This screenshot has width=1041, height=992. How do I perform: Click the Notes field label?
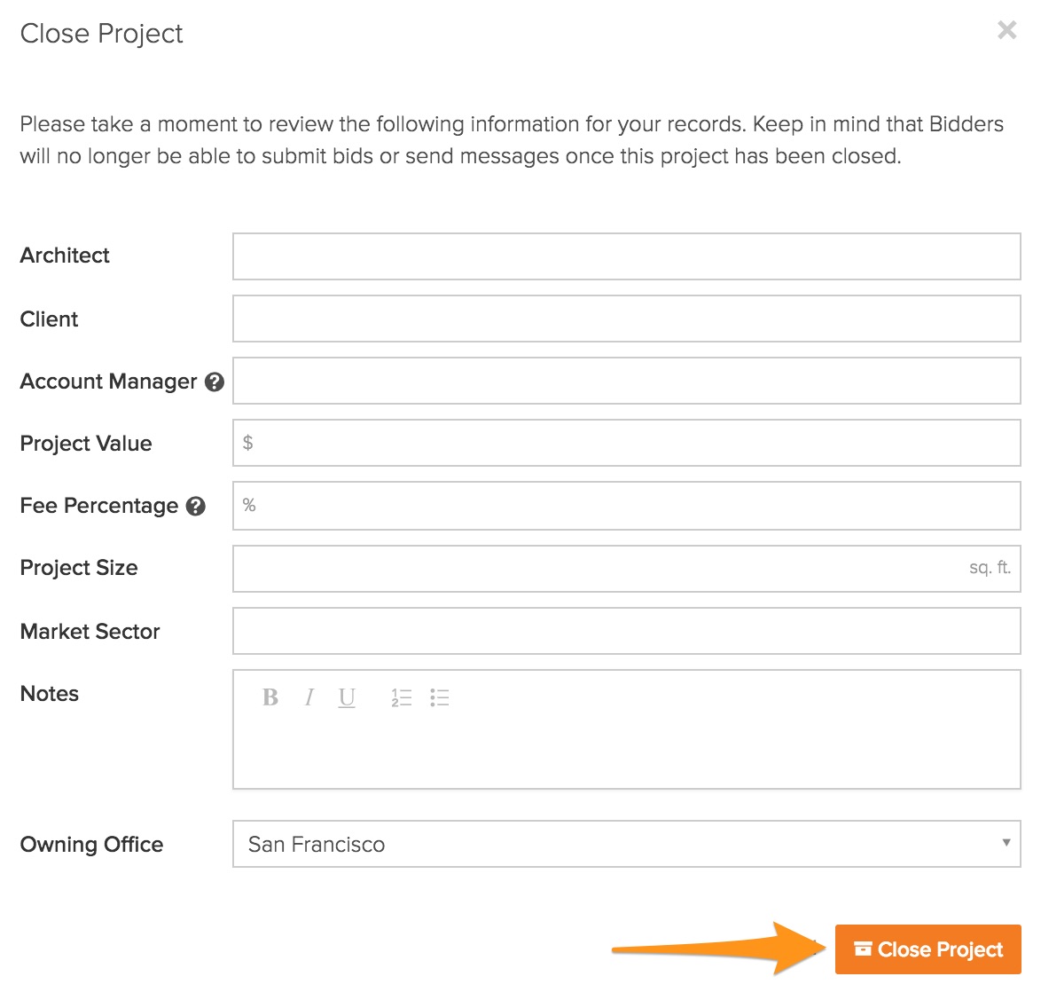tap(50, 694)
